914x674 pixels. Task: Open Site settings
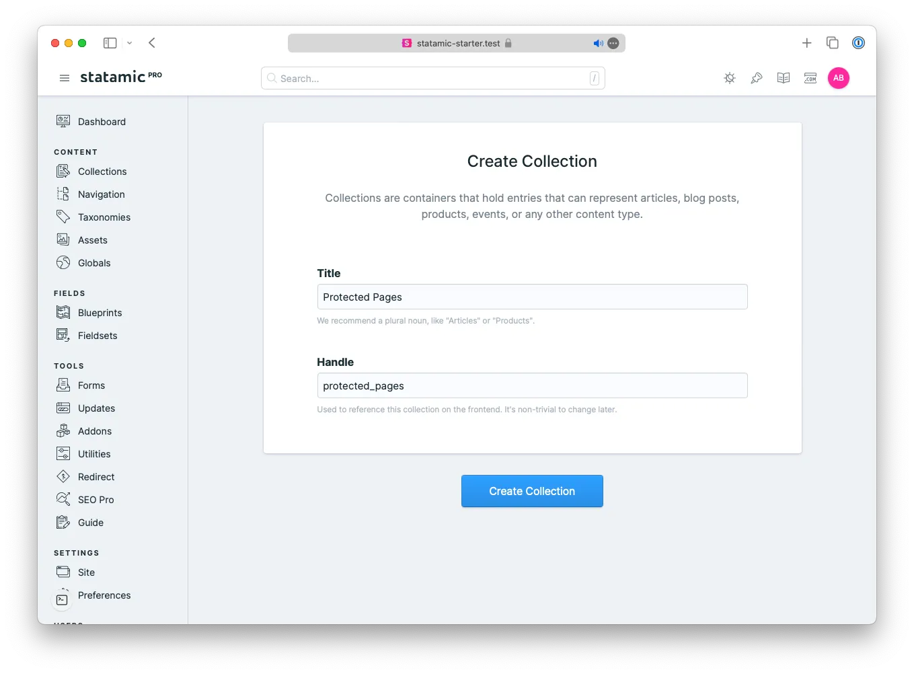click(86, 572)
